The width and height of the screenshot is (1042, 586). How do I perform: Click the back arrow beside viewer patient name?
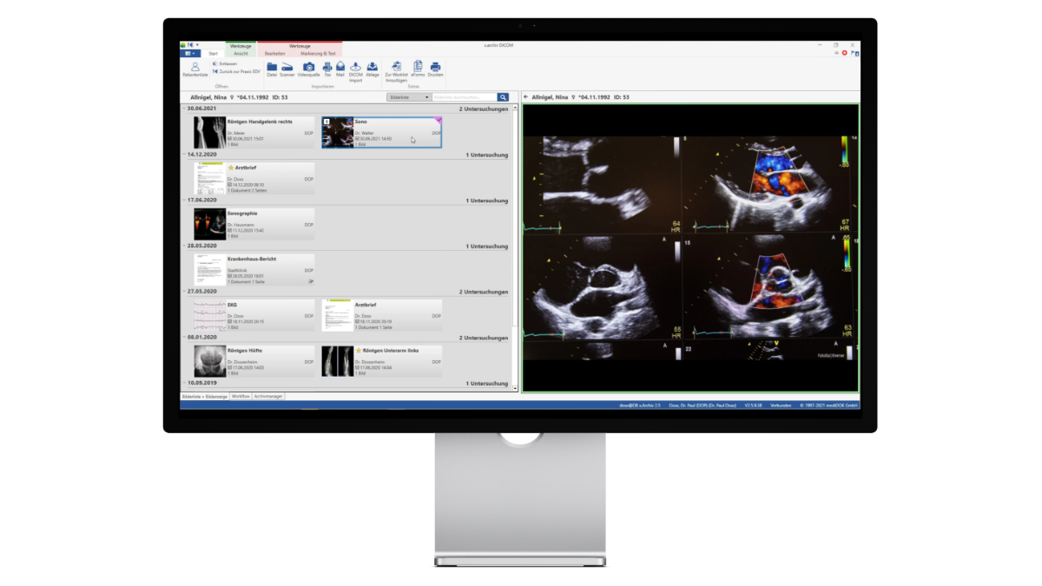pyautogui.click(x=526, y=97)
